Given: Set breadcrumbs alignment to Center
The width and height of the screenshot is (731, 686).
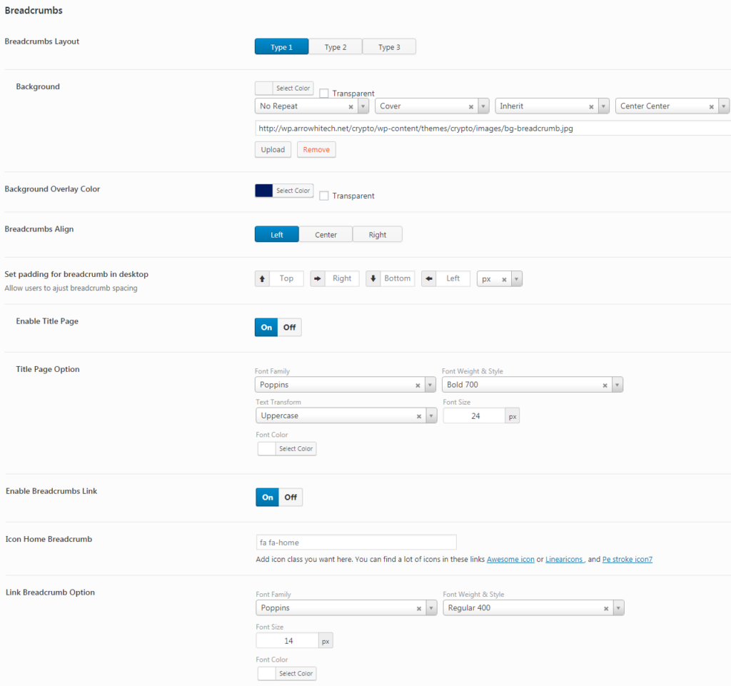Looking at the screenshot, I should coord(326,234).
